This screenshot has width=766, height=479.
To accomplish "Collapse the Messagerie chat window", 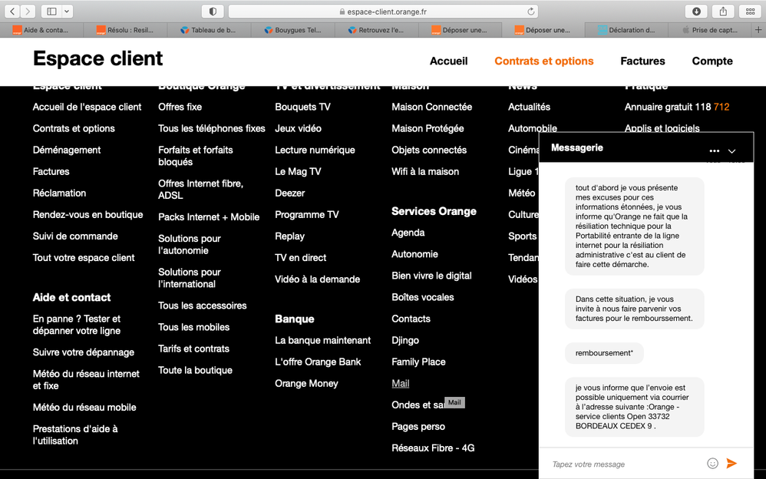I will [732, 151].
